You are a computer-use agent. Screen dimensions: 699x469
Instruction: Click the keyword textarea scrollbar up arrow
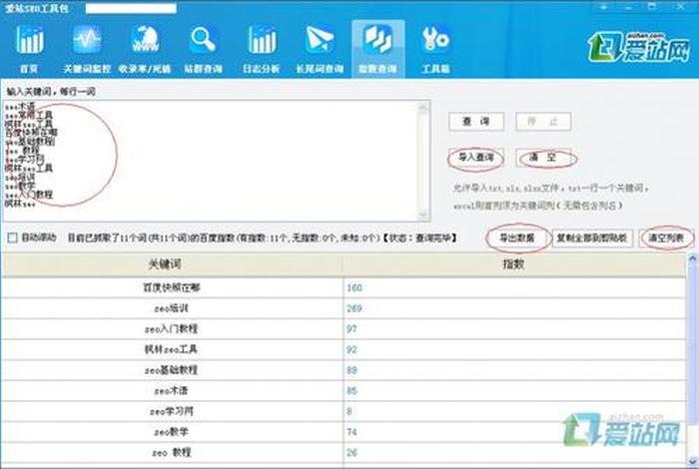423,107
